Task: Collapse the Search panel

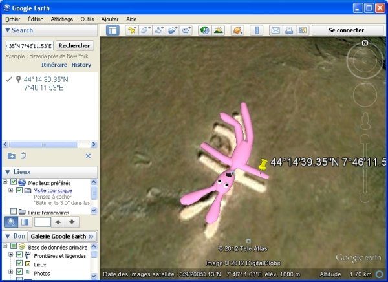Action: [8, 30]
